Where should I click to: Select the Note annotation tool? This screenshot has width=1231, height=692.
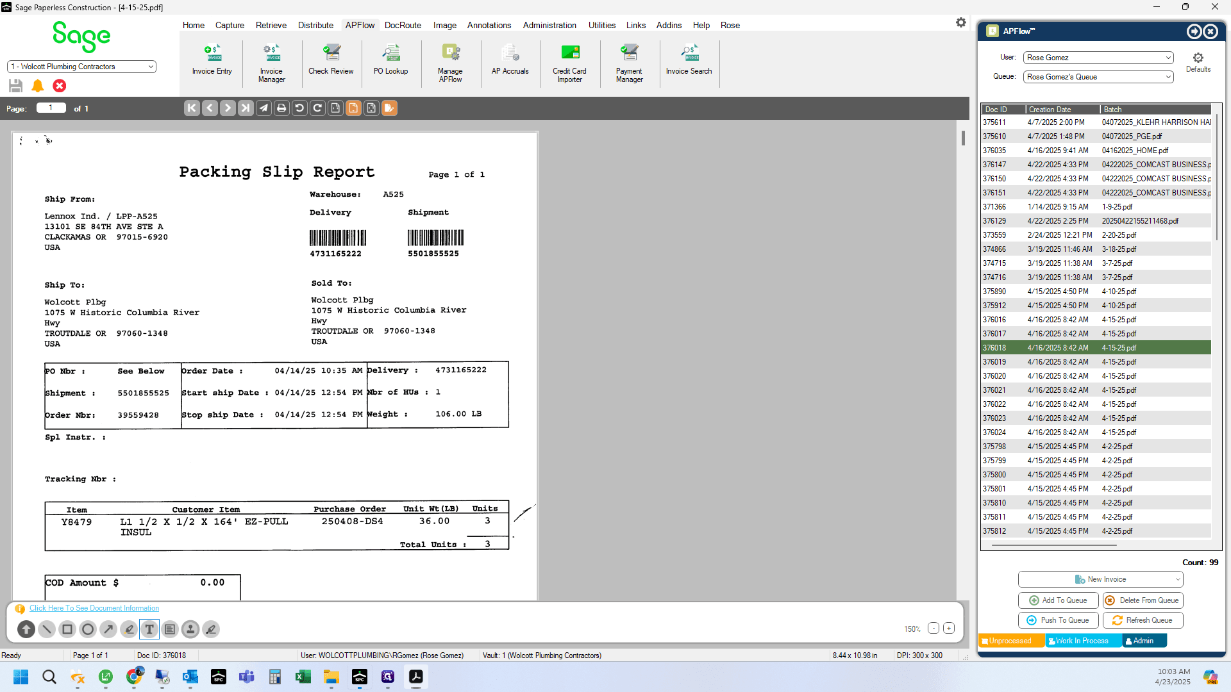pos(170,630)
